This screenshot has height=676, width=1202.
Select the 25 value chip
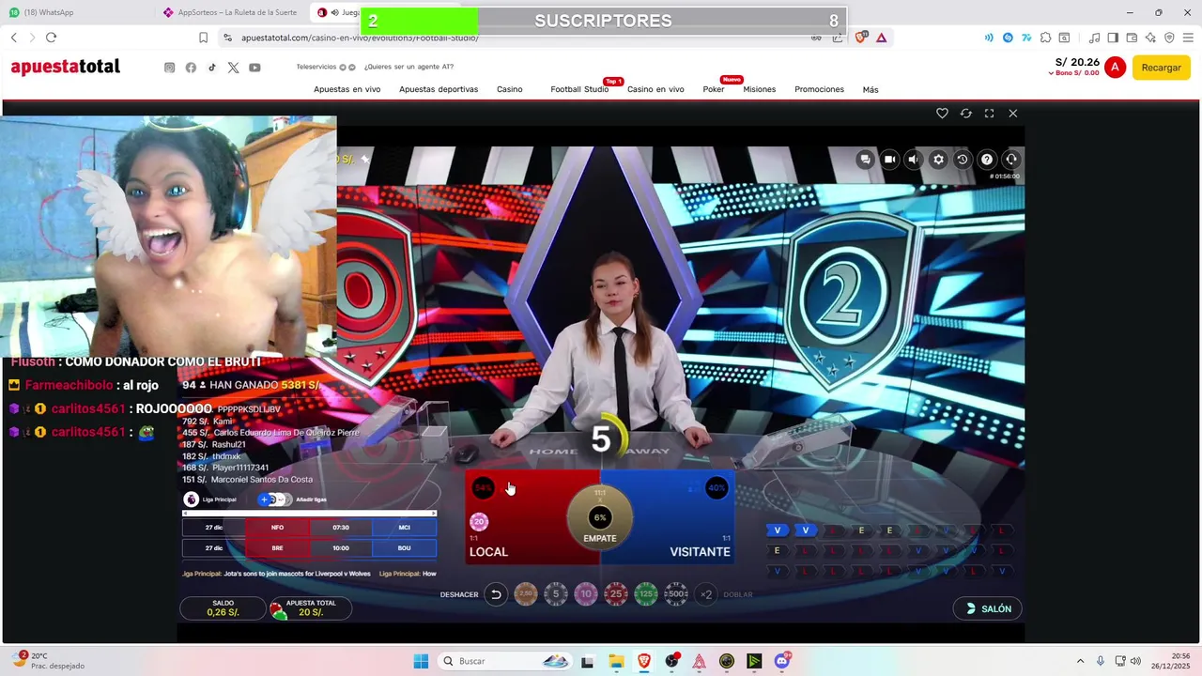pyautogui.click(x=616, y=594)
